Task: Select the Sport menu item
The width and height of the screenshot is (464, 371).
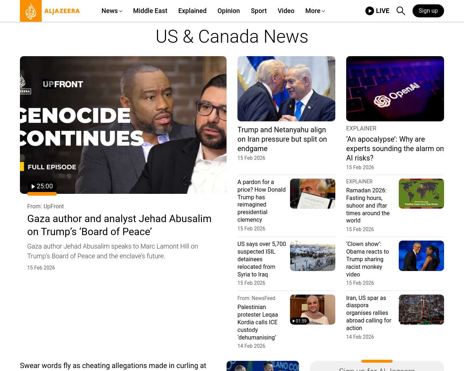Action: click(x=259, y=11)
